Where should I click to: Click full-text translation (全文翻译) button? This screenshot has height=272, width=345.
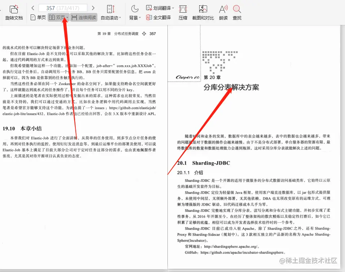click(158, 17)
